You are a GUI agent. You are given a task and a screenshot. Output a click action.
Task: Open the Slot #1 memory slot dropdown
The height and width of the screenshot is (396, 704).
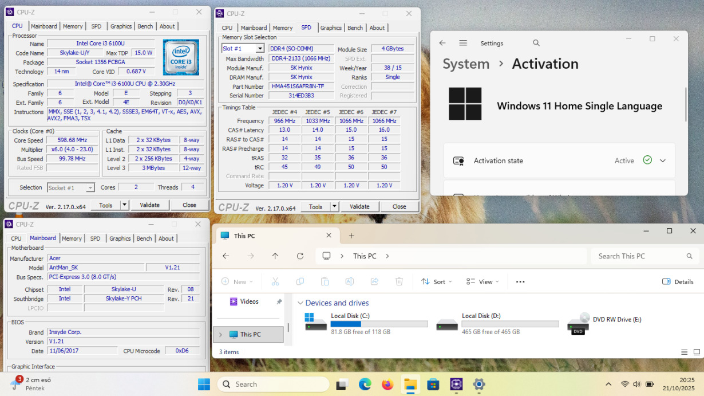tap(259, 49)
